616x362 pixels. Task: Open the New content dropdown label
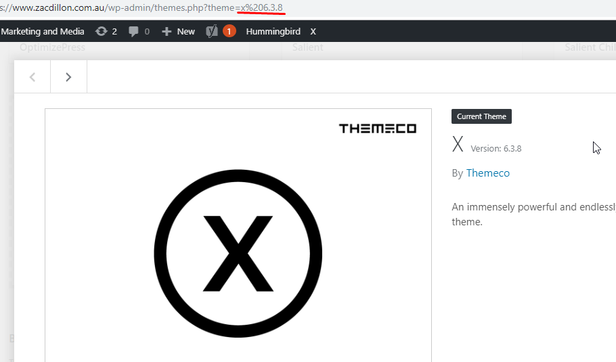[185, 31]
